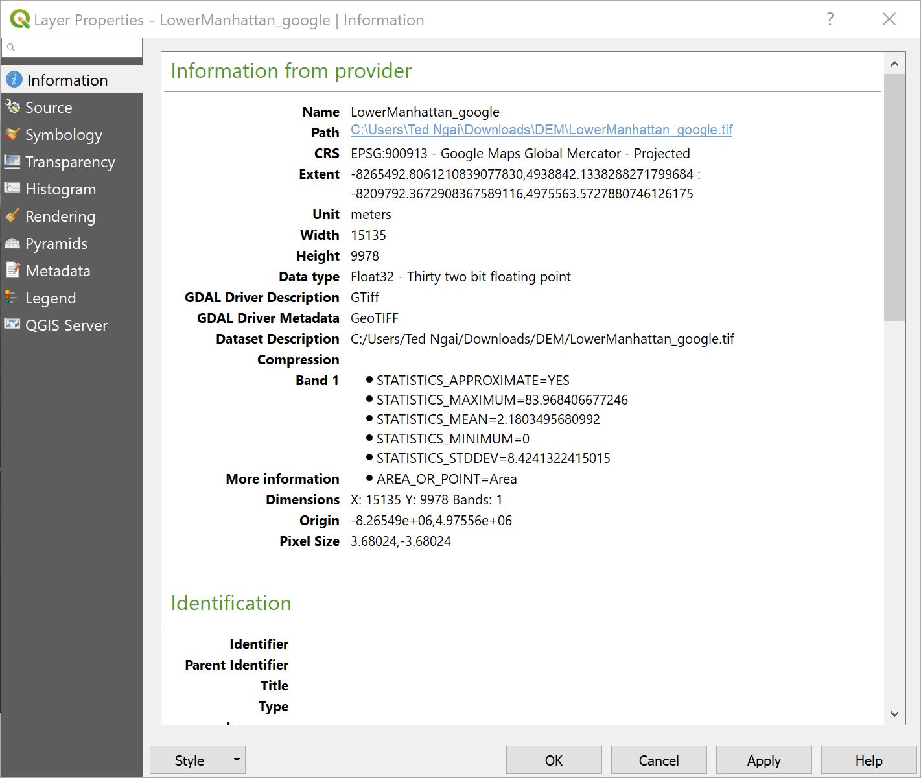
Task: Click the sidebar search field
Action: (72, 47)
